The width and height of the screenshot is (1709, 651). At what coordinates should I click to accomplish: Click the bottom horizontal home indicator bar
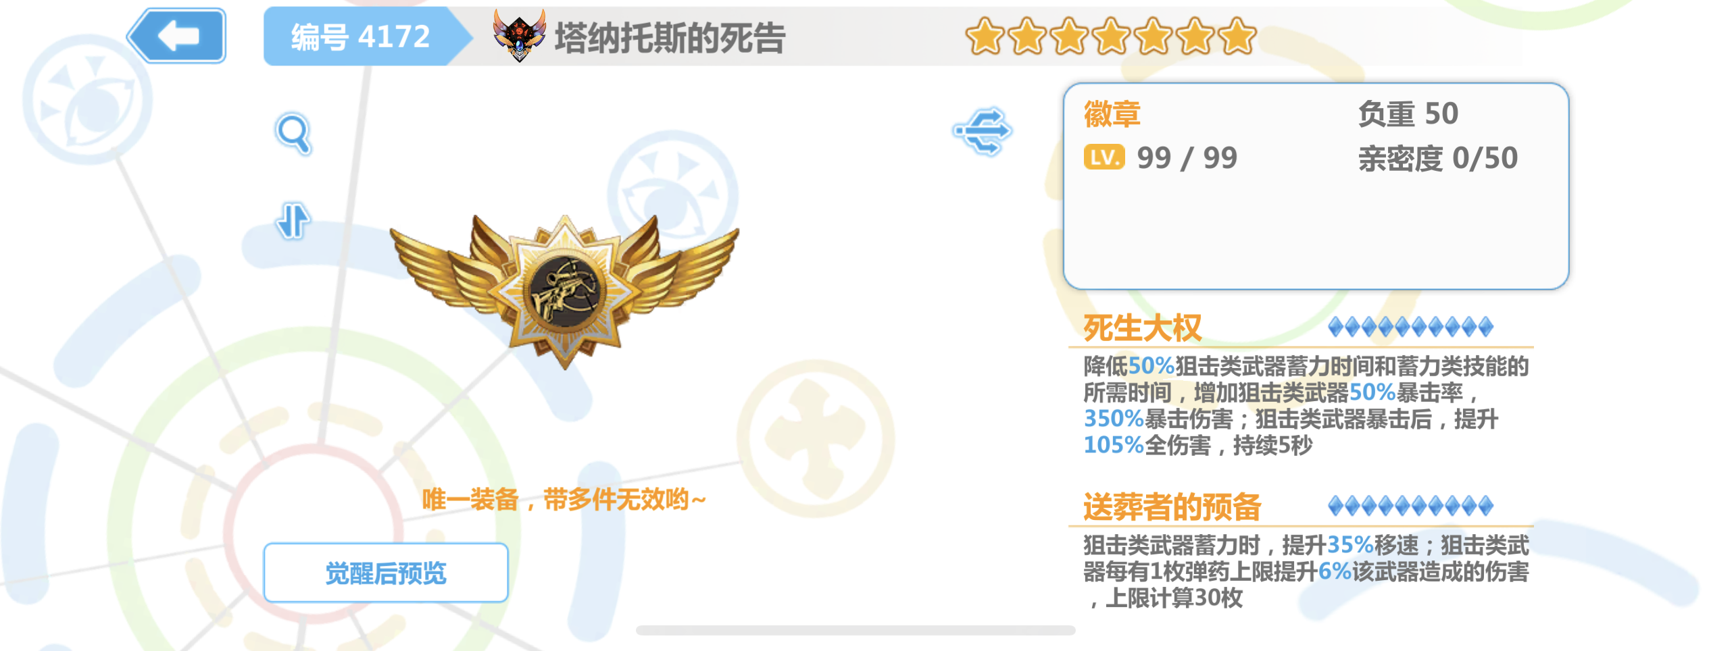856,630
